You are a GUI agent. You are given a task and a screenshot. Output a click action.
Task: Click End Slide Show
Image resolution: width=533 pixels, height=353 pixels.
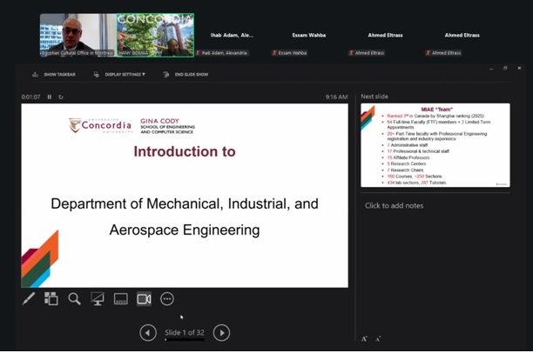coord(186,74)
